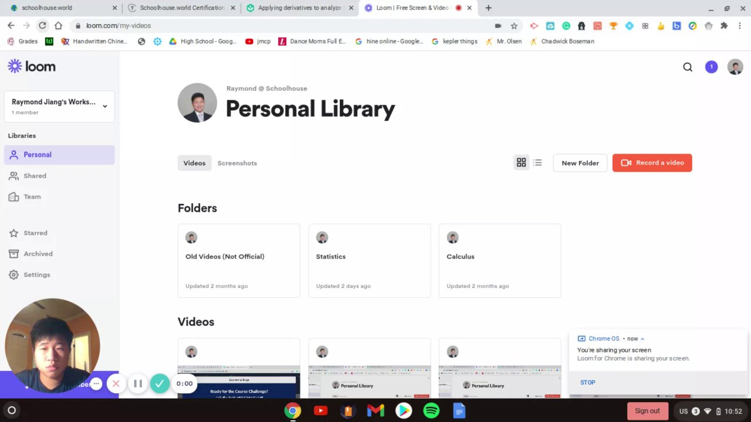The height and width of the screenshot is (422, 751).
Task: Switch to Applying derivatives to analyze tab
Action: (300, 8)
